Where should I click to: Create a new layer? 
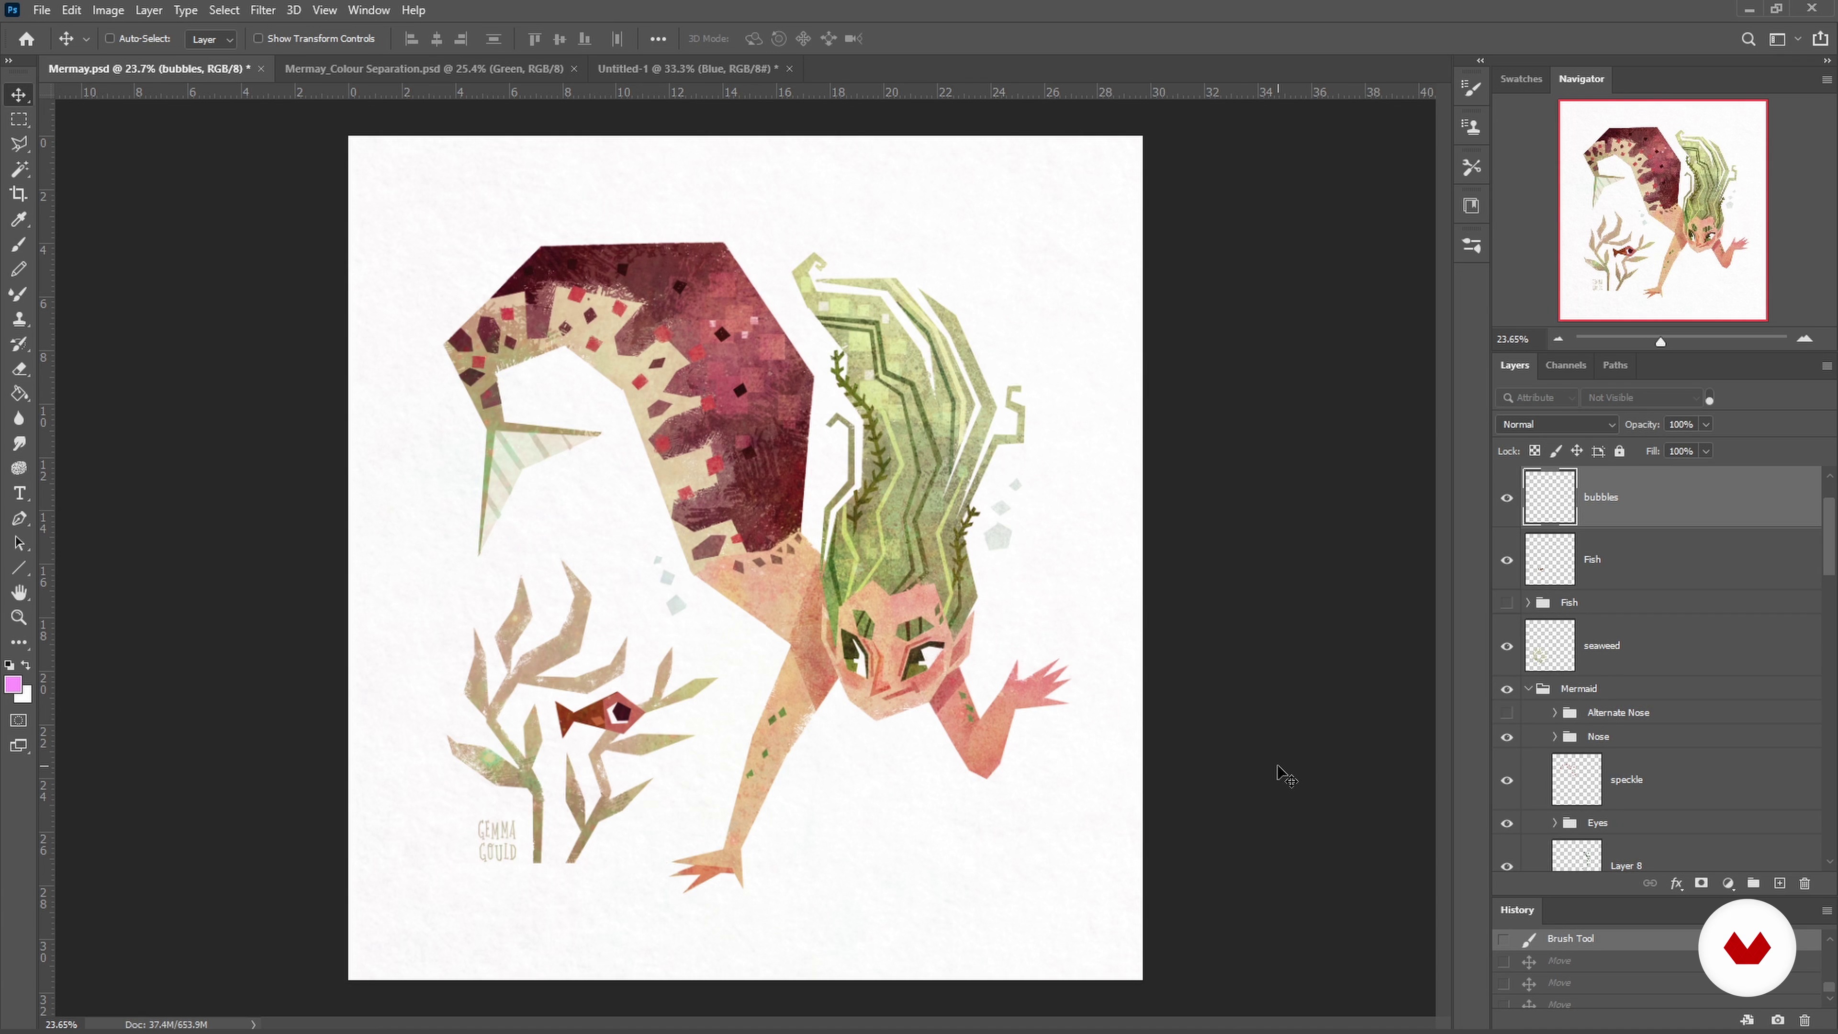pyautogui.click(x=1780, y=883)
